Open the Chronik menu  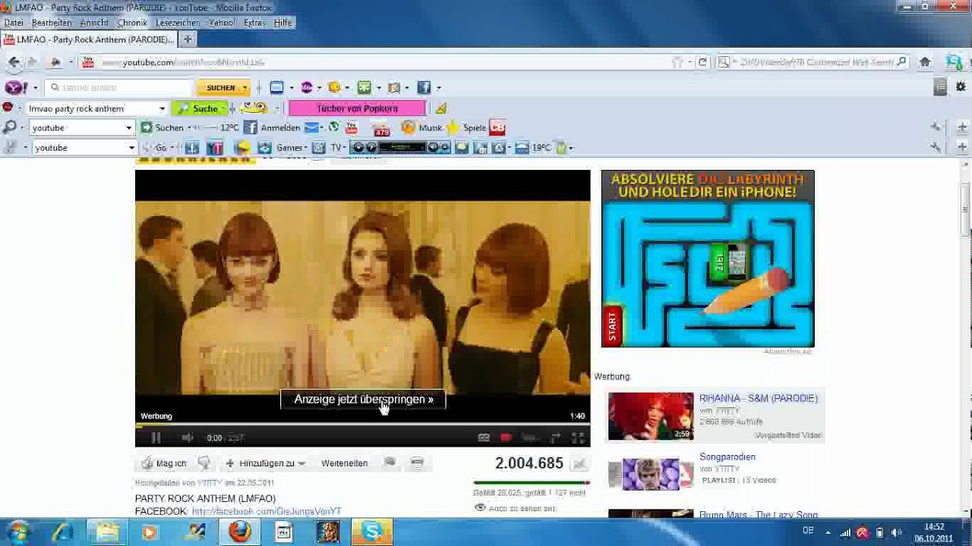tap(132, 23)
